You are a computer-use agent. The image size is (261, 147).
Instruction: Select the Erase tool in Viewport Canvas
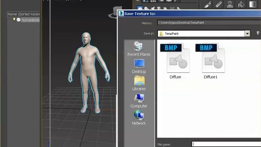(x=219, y=4)
